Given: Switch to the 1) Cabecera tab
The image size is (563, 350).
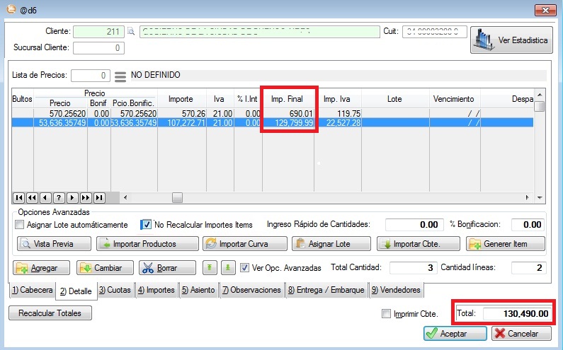Looking at the screenshot, I should tap(32, 289).
